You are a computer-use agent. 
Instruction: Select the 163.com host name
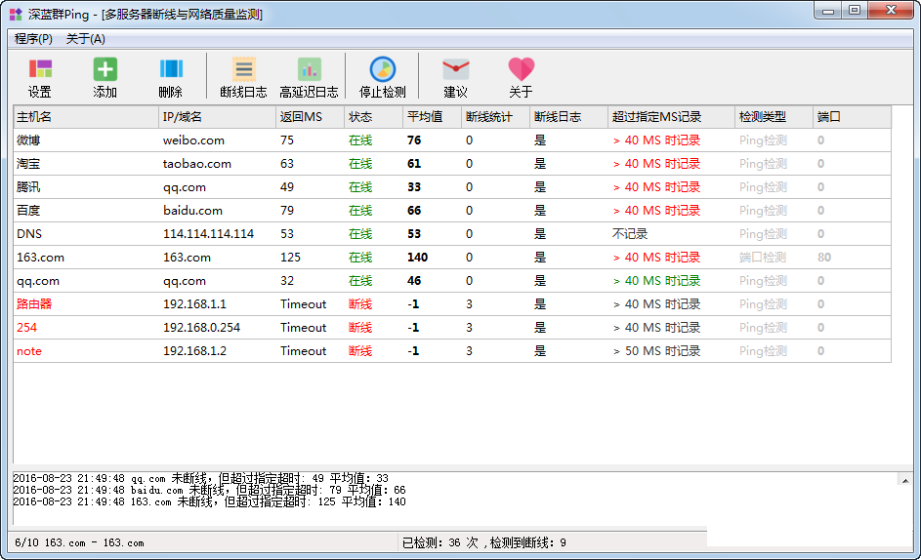pyautogui.click(x=40, y=258)
